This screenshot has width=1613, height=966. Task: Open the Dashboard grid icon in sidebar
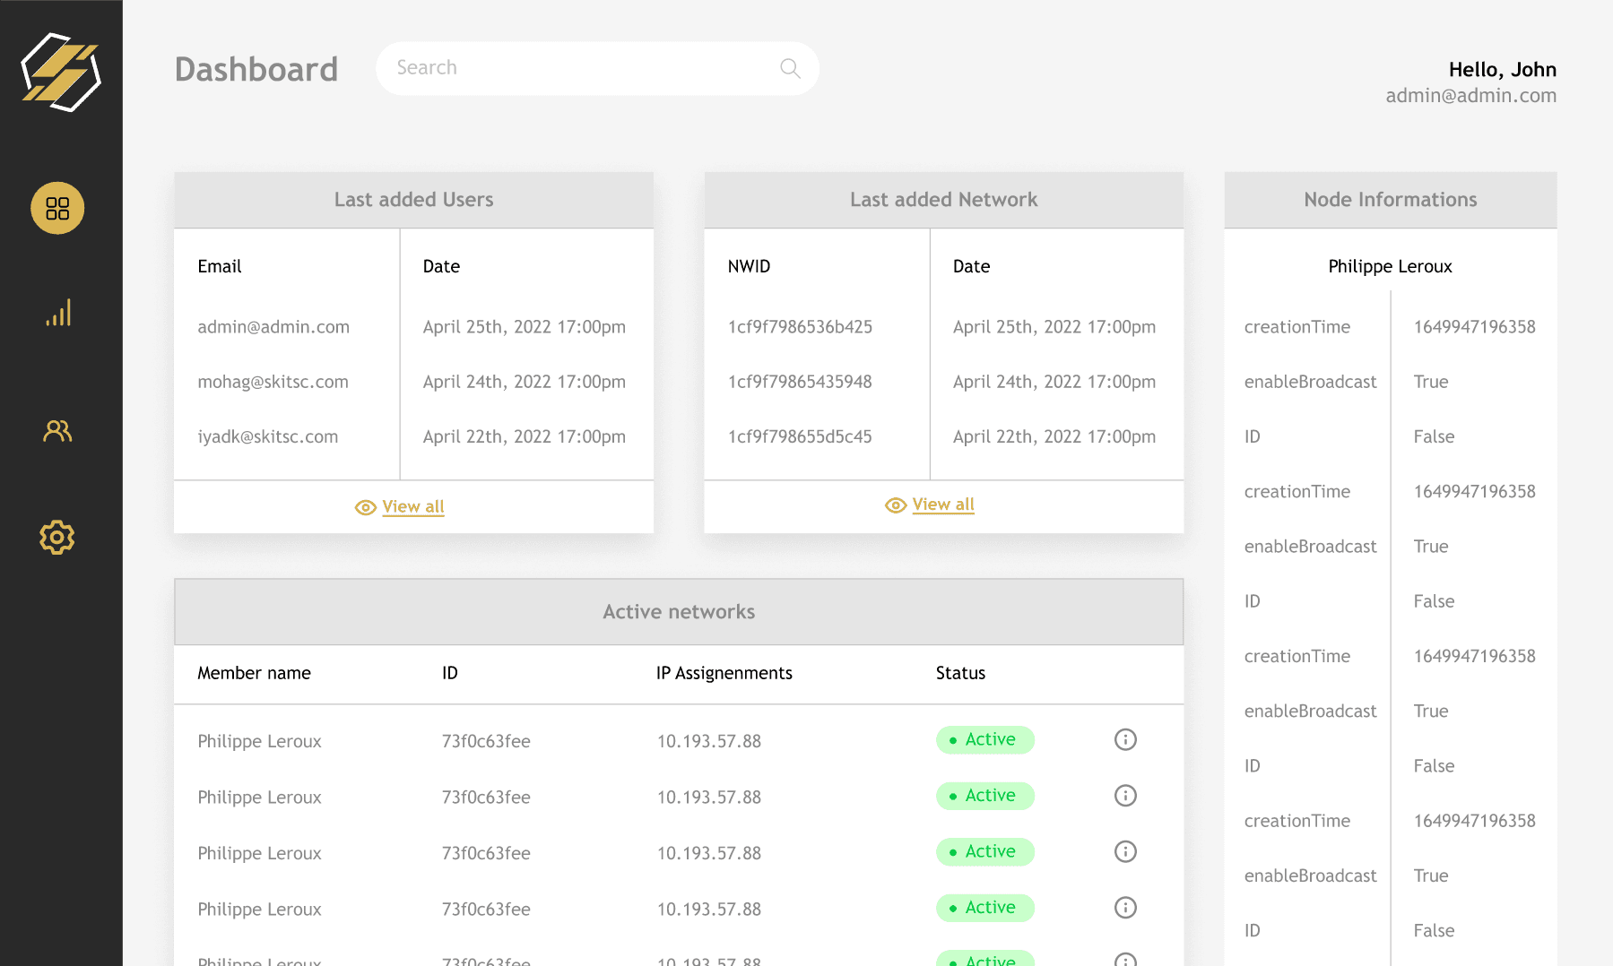[57, 209]
